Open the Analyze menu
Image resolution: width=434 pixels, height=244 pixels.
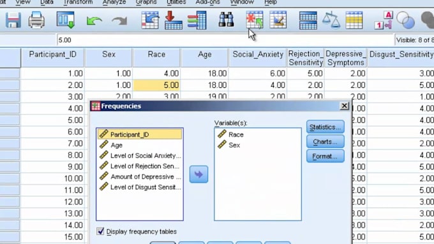(x=114, y=2)
